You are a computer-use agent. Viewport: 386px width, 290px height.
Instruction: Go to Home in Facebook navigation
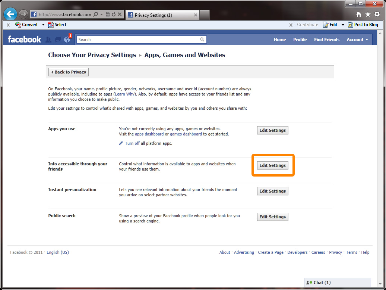(280, 40)
